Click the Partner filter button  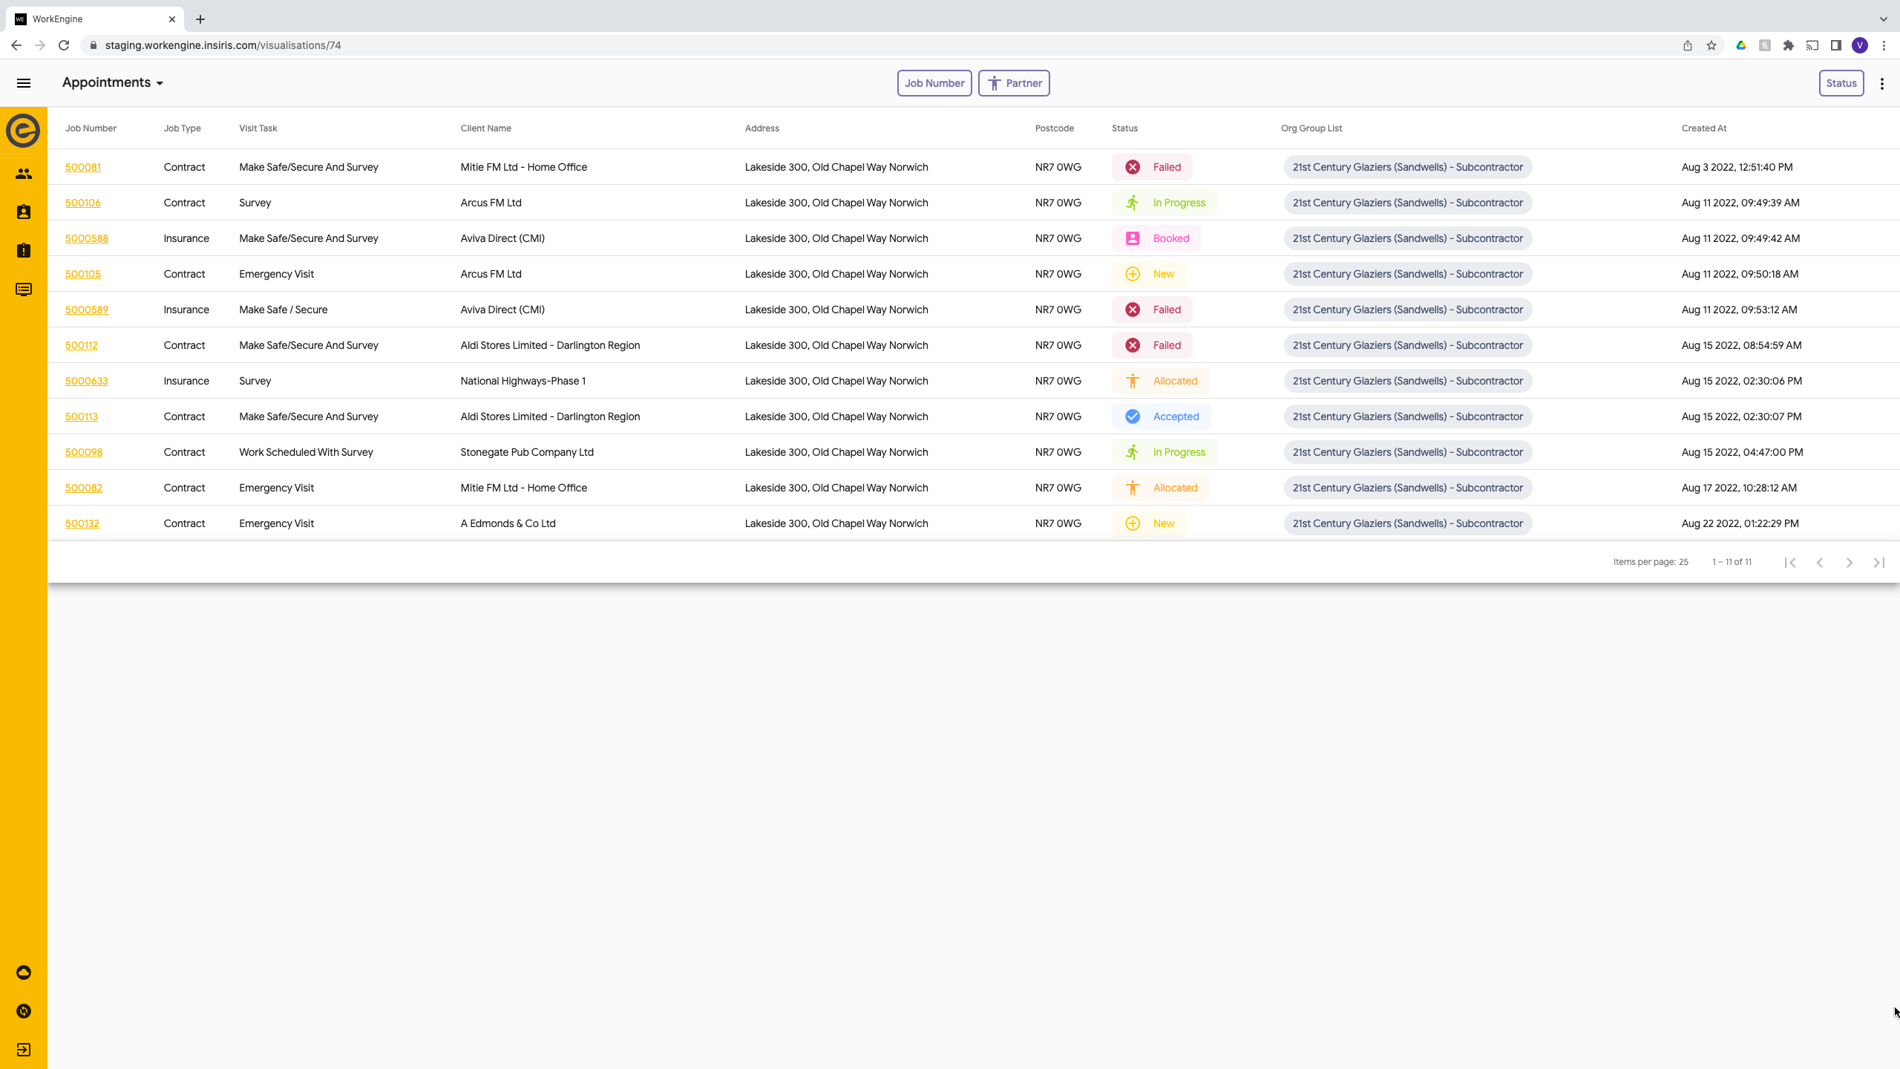click(1014, 83)
